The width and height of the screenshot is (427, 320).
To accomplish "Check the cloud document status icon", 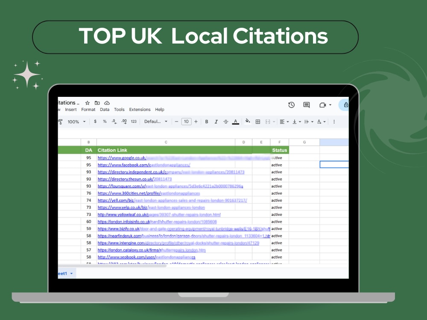I will 107,103.
